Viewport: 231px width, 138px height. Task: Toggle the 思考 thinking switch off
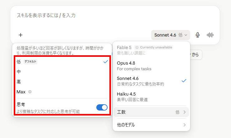[x=102, y=107]
